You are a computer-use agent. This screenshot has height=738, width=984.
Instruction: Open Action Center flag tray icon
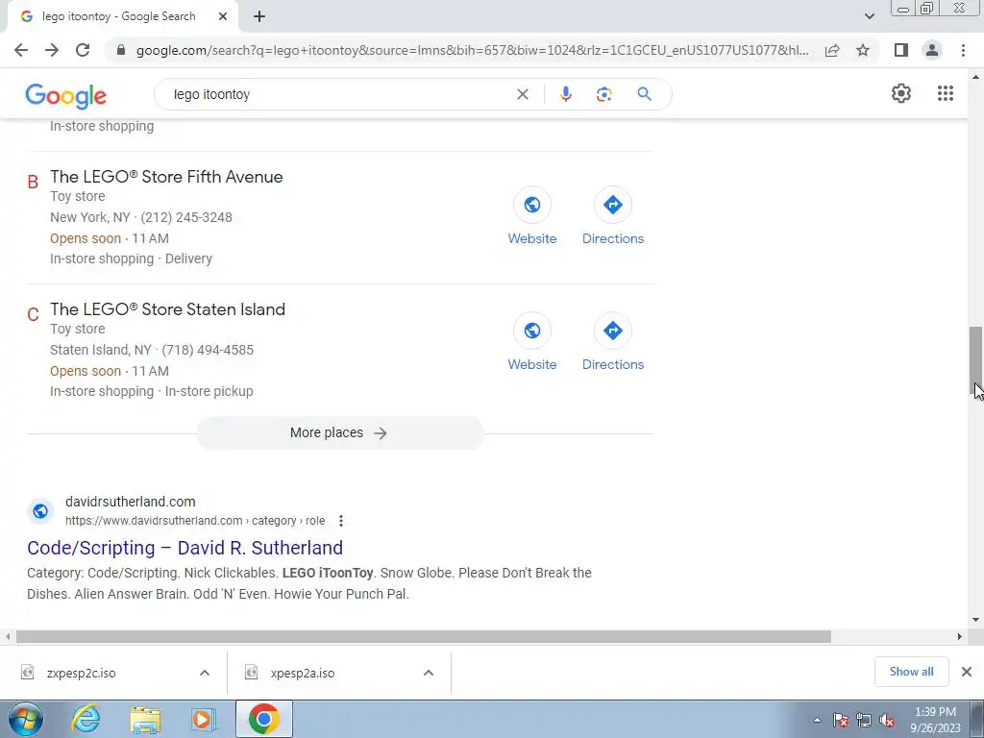841,721
